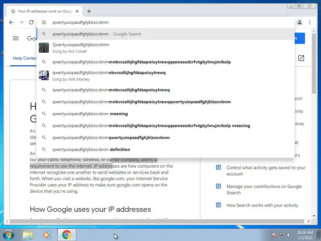The height and width of the screenshot is (241, 321).
Task: Open a new tab with the plus button
Action: click(89, 11)
